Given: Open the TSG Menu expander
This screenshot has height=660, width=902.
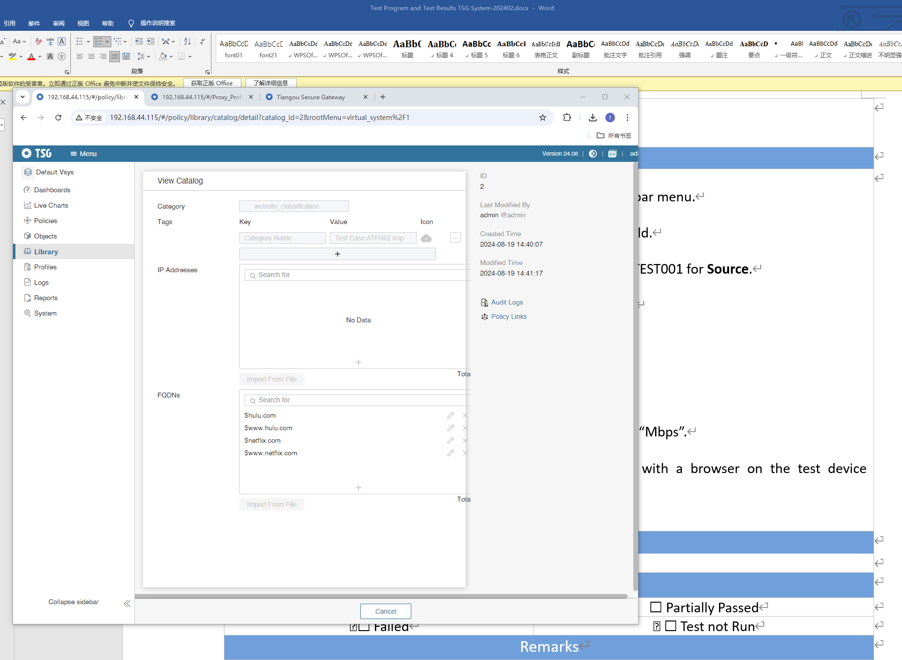Looking at the screenshot, I should pyautogui.click(x=83, y=154).
